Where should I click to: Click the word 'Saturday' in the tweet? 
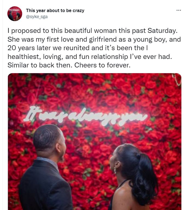162,31
